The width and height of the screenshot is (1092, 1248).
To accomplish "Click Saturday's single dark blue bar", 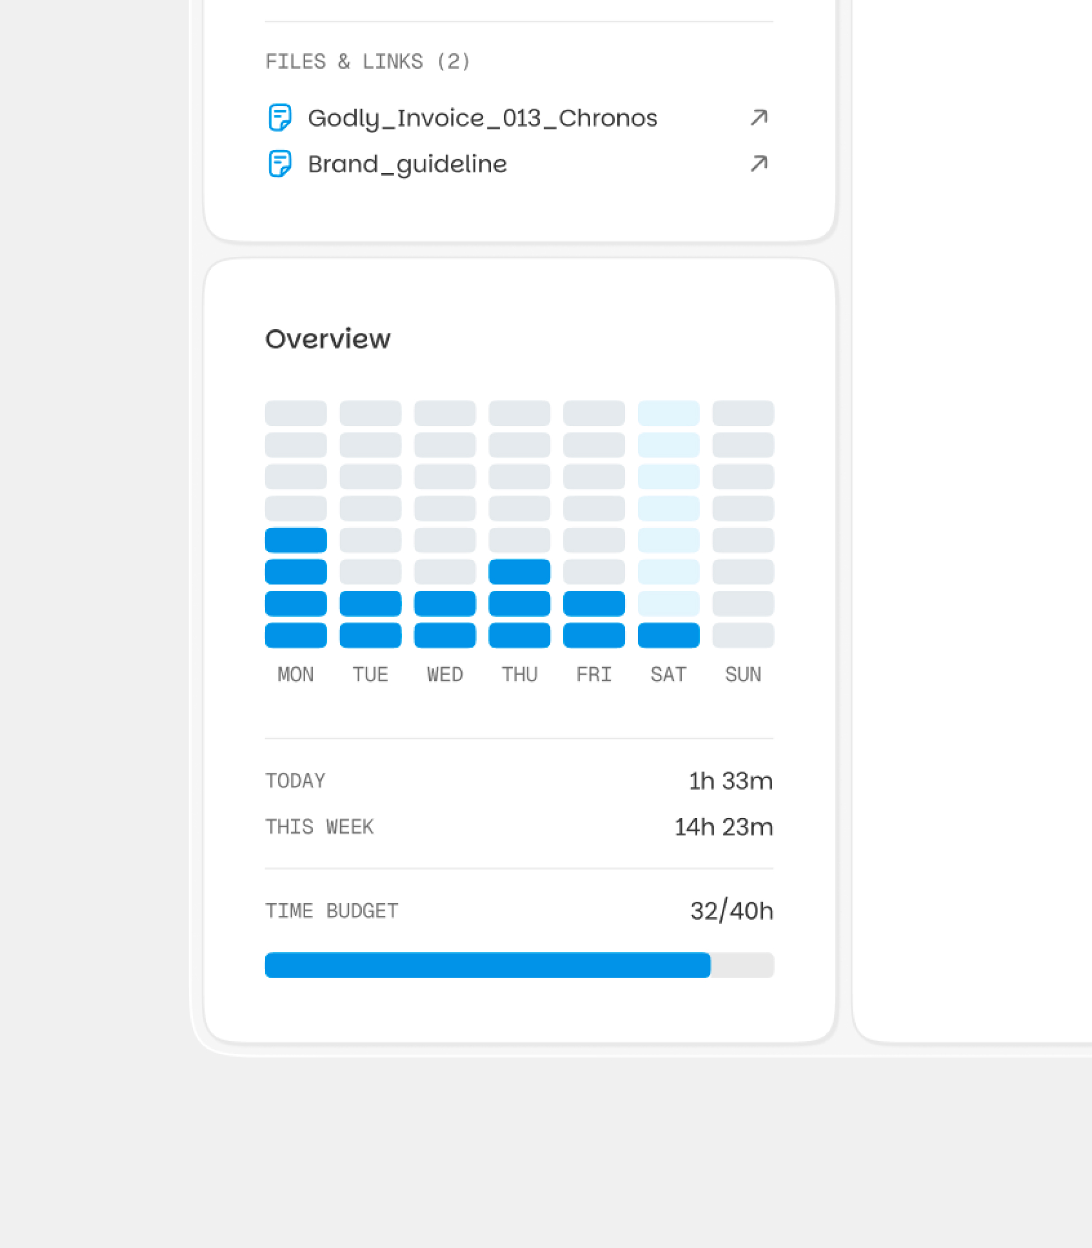I will (669, 635).
